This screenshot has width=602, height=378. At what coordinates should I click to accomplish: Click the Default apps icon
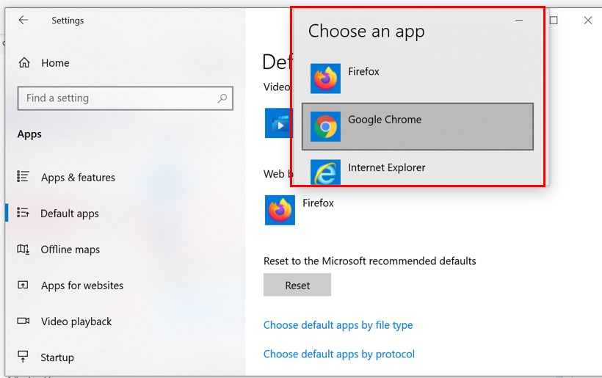tap(23, 213)
